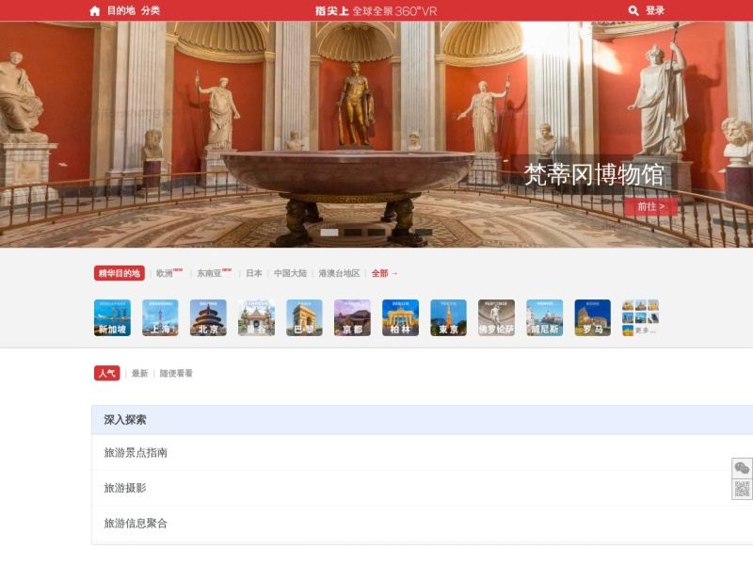Click the 全部 → link
753x565 pixels.
click(x=385, y=273)
